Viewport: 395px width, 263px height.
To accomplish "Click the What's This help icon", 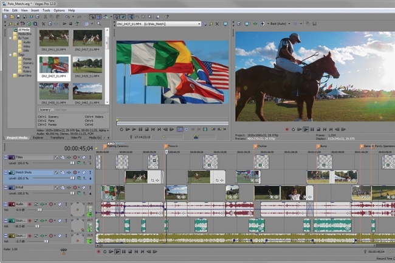I will (x=167, y=17).
